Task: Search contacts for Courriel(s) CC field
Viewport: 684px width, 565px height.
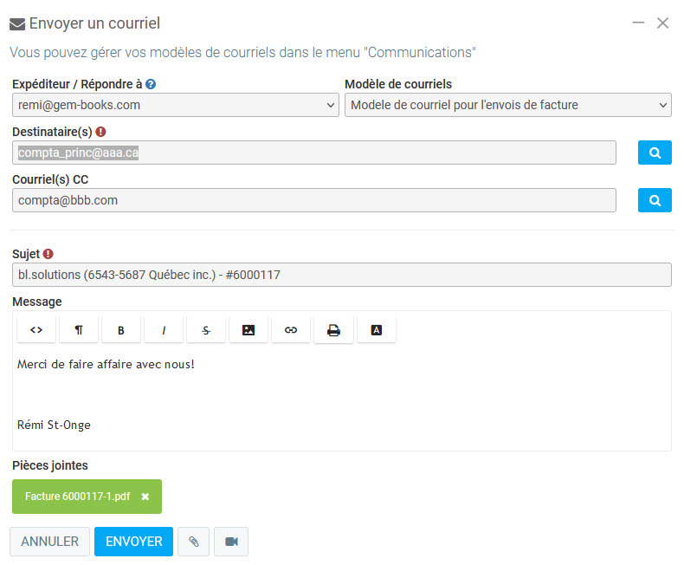Action: click(655, 200)
